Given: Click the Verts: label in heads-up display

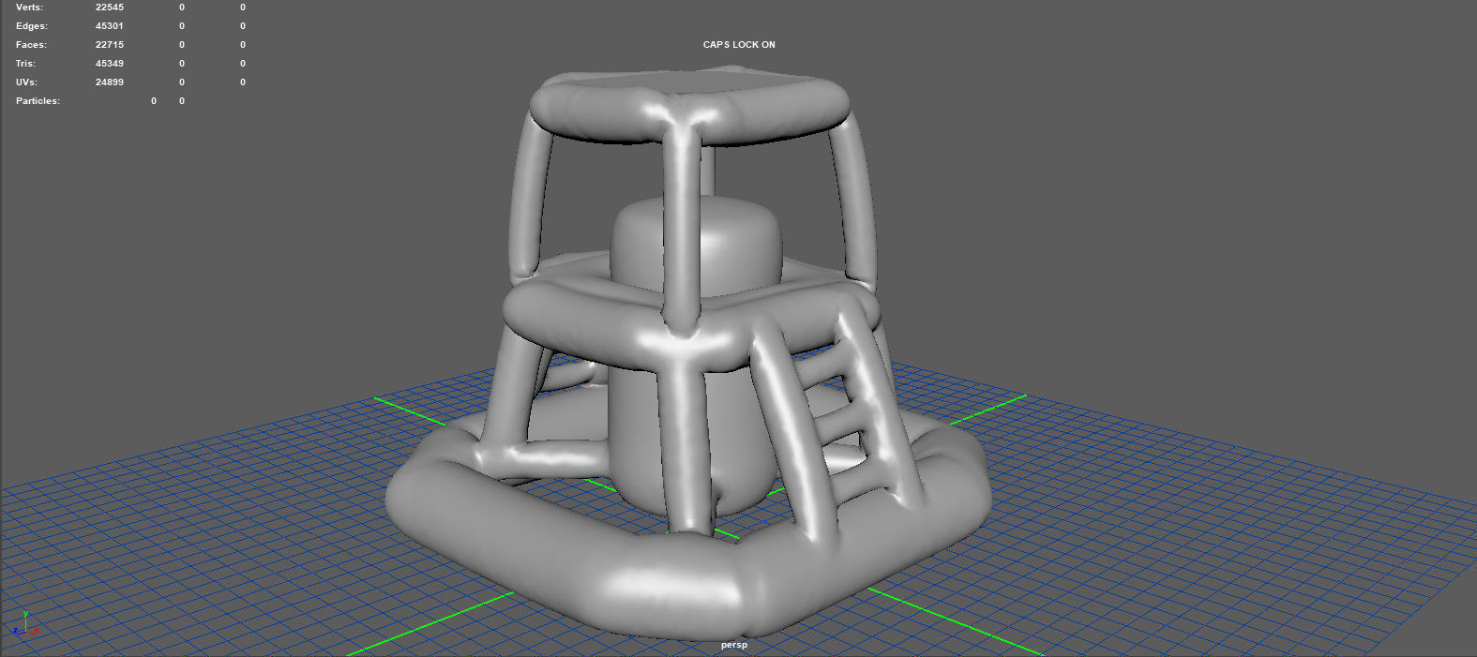Looking at the screenshot, I should pyautogui.click(x=29, y=7).
